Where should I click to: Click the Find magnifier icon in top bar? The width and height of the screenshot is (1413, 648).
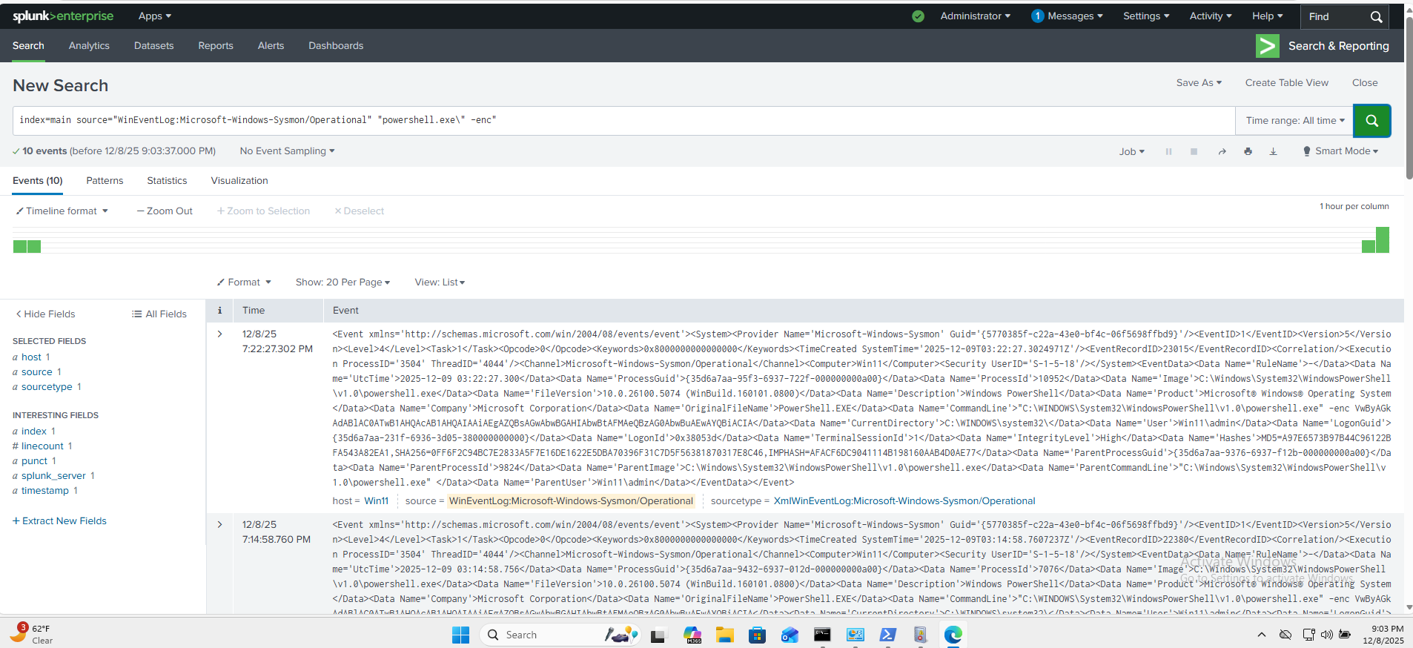[1376, 16]
